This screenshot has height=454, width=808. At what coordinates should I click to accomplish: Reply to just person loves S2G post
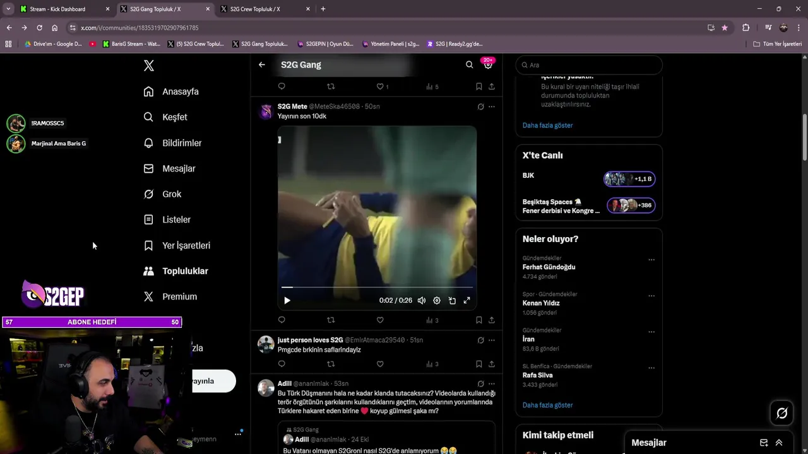coord(282,364)
